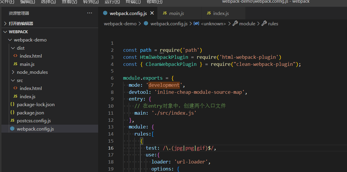Collapse the src folder
Viewport: 347px width, 172px height.
pyautogui.click(x=50, y=80)
